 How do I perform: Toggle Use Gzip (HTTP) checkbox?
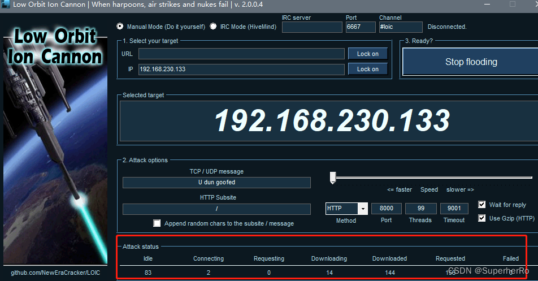(481, 218)
